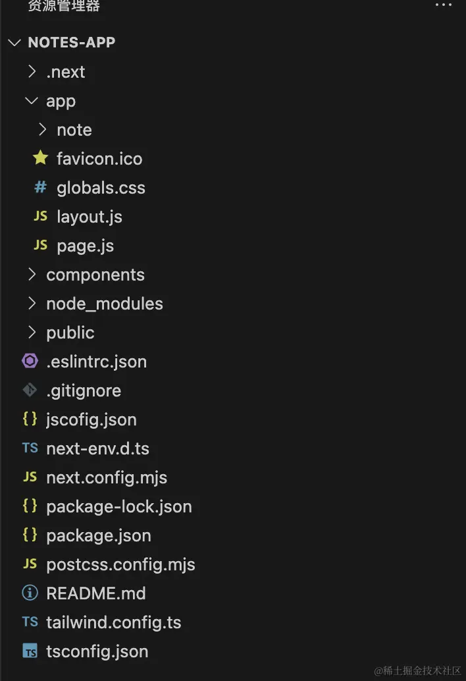This screenshot has height=681, width=466.
Task: Open page.js file
Action: click(x=85, y=246)
